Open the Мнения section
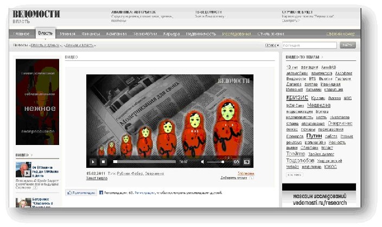The width and height of the screenshot is (382, 227). click(x=67, y=34)
